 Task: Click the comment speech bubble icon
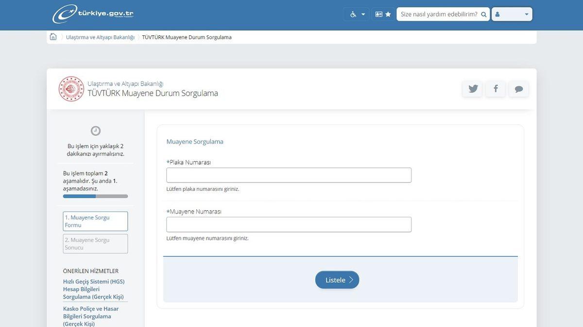tap(518, 89)
